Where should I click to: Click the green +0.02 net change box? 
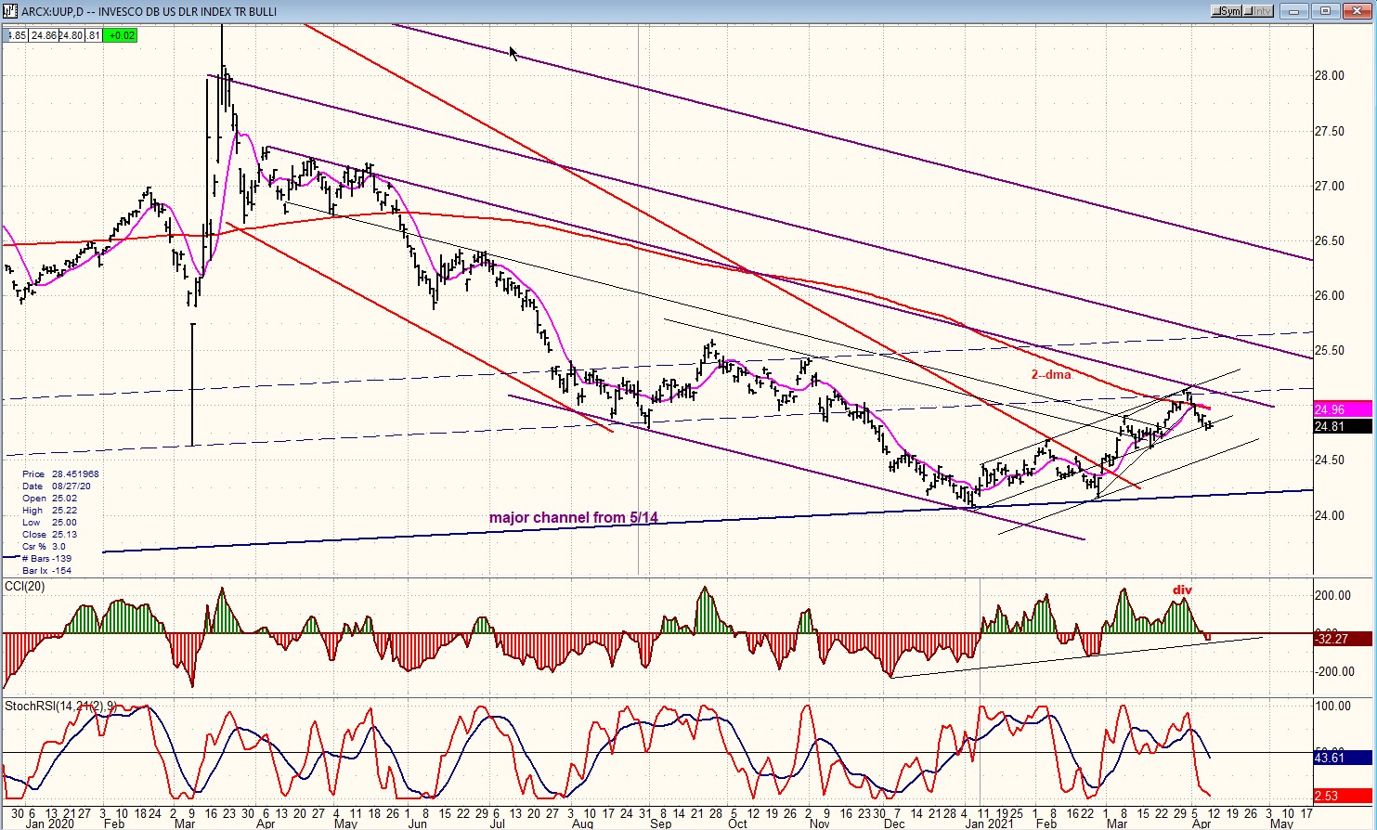point(122,35)
